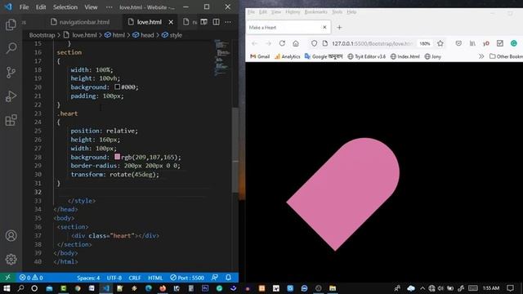Open the split editor right button
Image resolution: width=523 pixels, height=294 pixels.
pyautogui.click(x=216, y=22)
